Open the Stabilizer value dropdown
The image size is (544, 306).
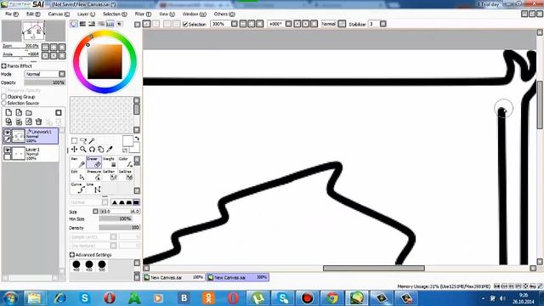coord(383,24)
